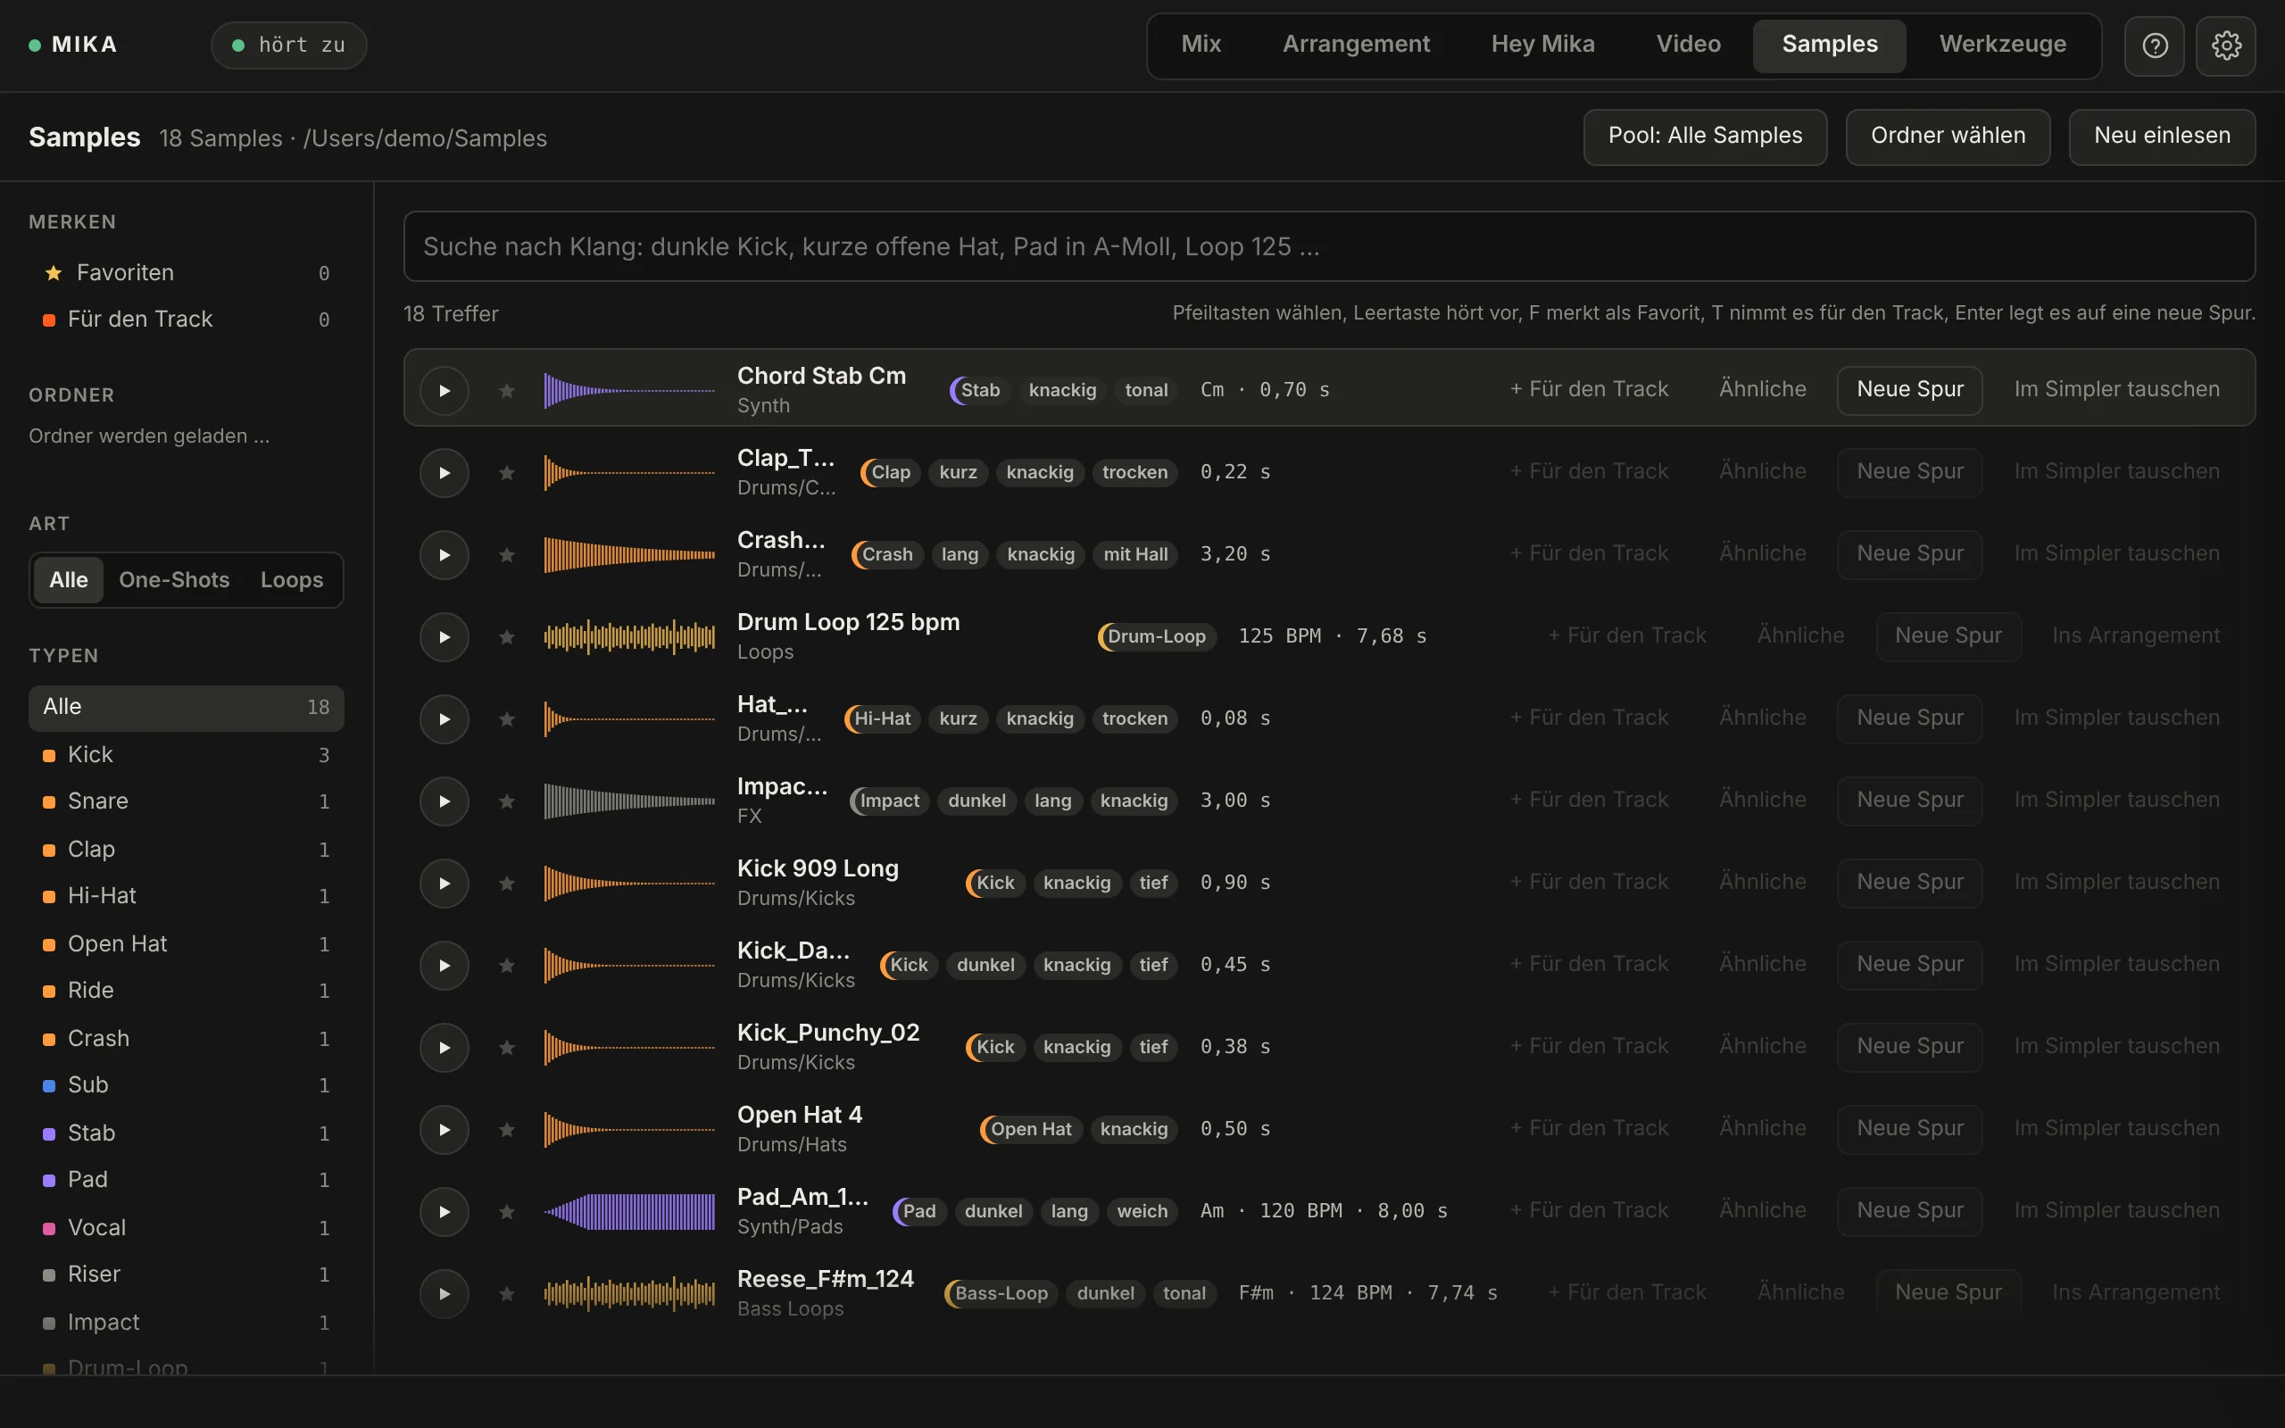This screenshot has height=1428, width=2285.
Task: Open Favoriten list in sidebar
Action: pos(186,273)
